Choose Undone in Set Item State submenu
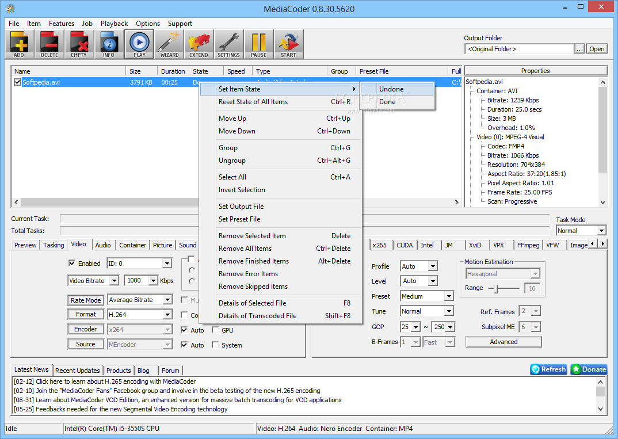Image resolution: width=618 pixels, height=439 pixels. [x=397, y=89]
